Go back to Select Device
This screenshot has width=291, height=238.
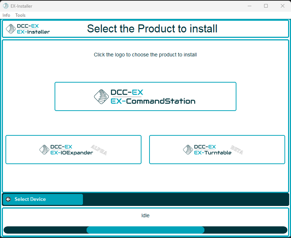[x=43, y=199]
